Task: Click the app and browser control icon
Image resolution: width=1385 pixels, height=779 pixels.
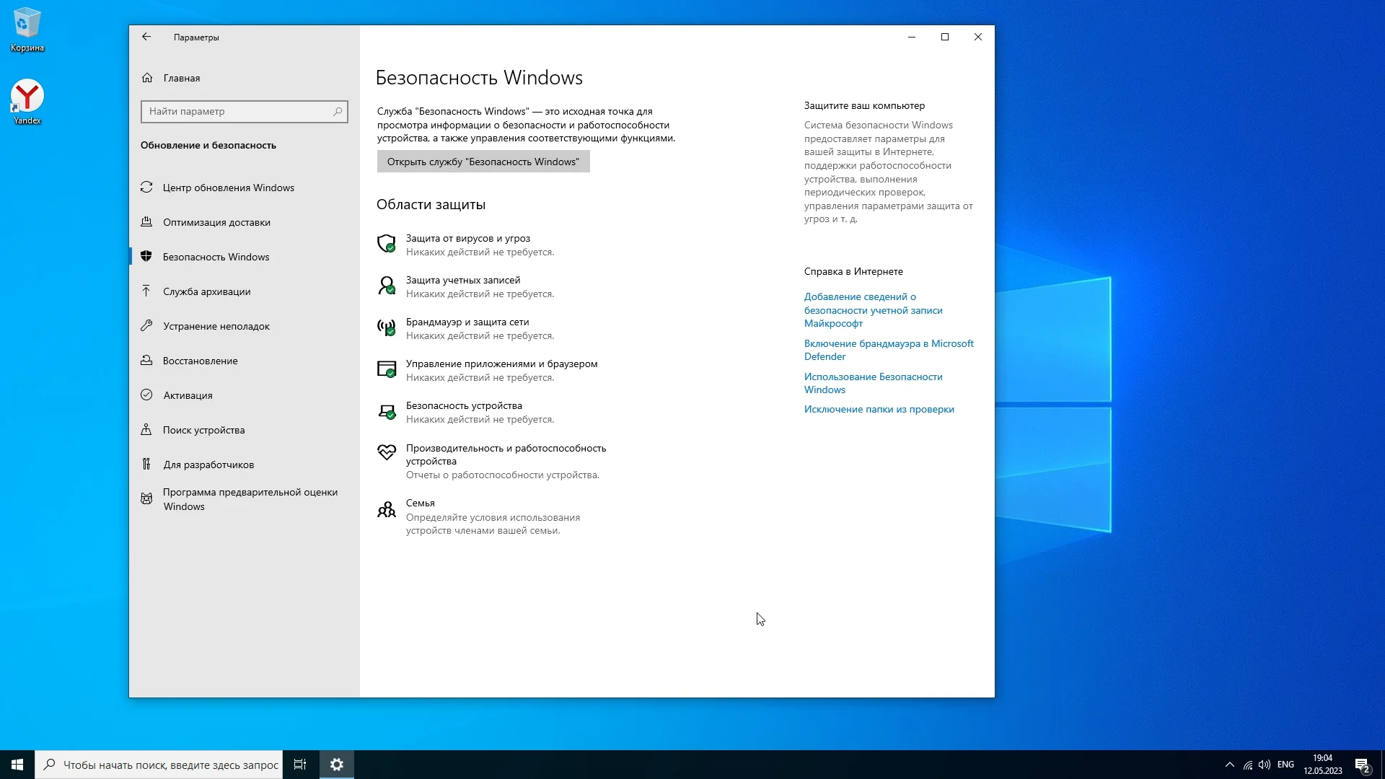Action: pos(387,369)
